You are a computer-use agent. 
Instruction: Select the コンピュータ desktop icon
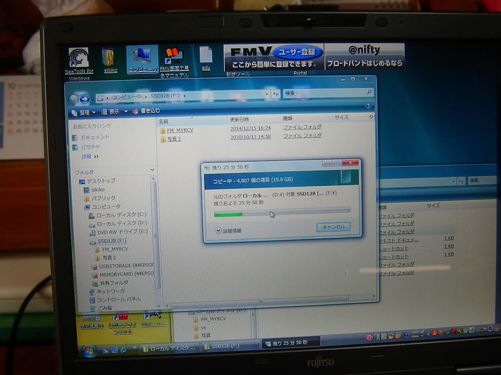click(142, 59)
